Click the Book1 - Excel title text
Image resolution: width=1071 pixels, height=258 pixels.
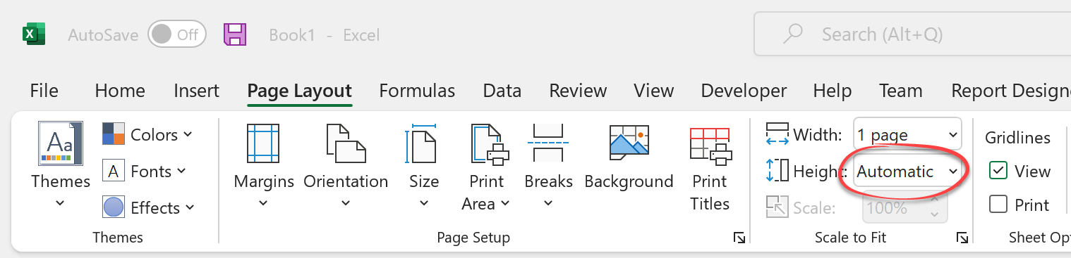[325, 34]
